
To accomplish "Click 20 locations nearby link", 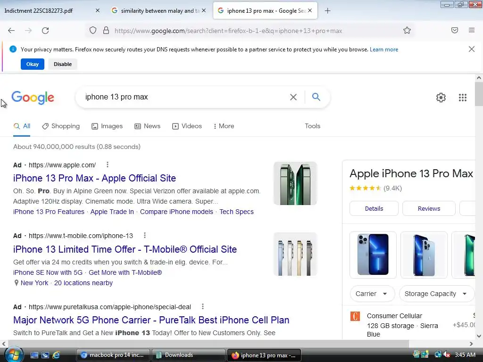I will click(x=83, y=283).
